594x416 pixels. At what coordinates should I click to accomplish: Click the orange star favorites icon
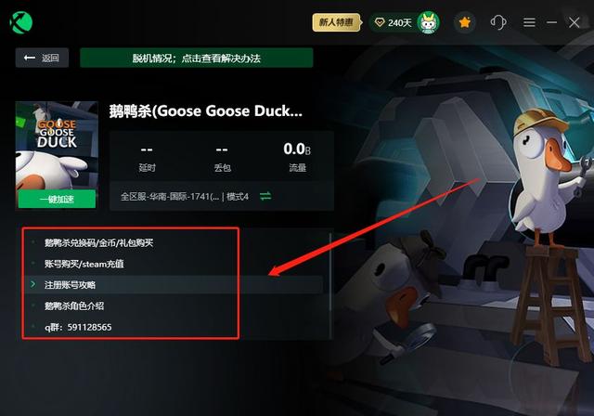click(x=464, y=22)
